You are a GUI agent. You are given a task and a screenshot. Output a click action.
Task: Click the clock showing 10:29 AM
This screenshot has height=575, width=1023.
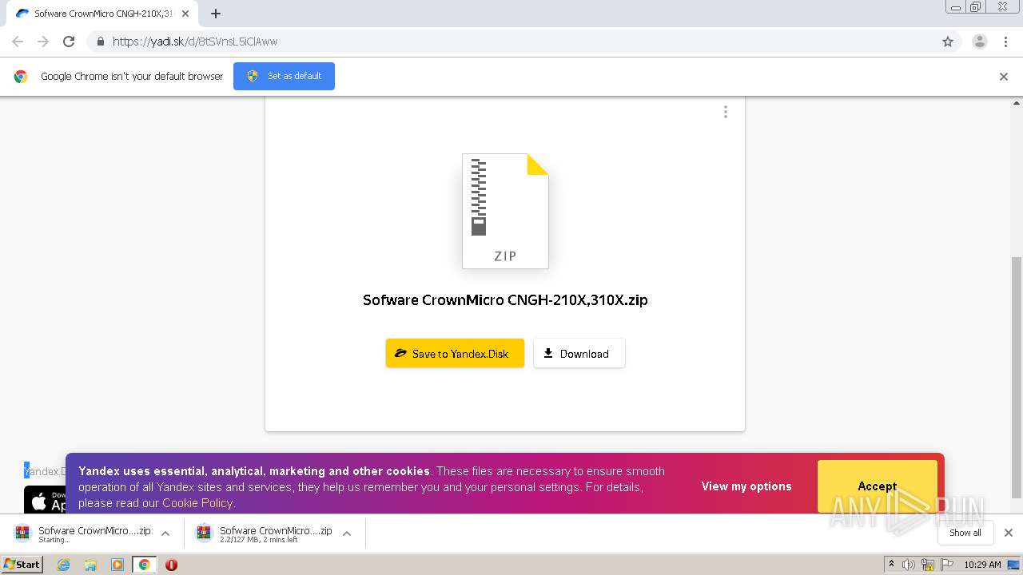982,565
